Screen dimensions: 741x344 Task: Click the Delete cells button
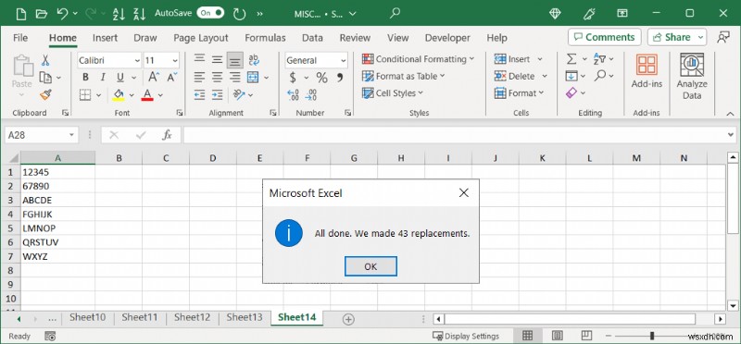click(x=515, y=76)
